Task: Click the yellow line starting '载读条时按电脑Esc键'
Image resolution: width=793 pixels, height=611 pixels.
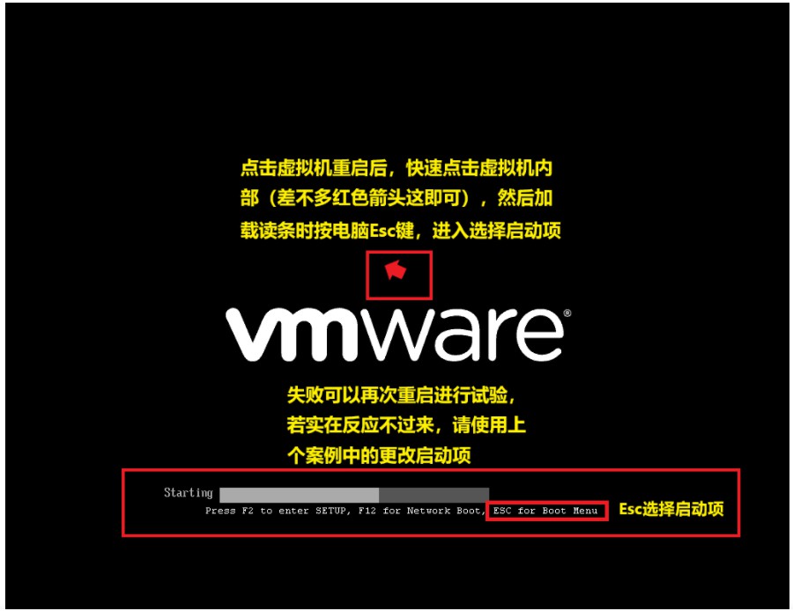Action: (x=400, y=231)
